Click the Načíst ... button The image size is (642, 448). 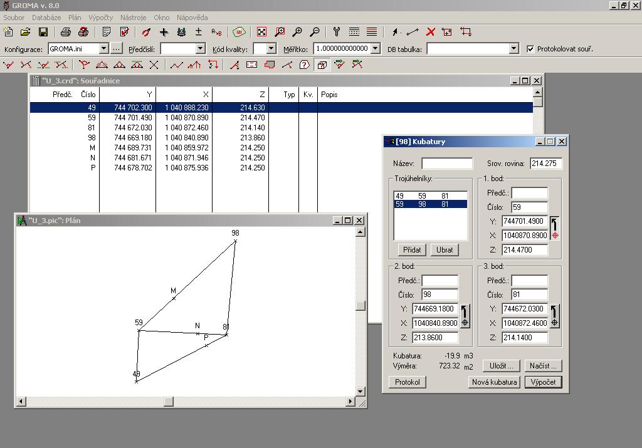543,366
